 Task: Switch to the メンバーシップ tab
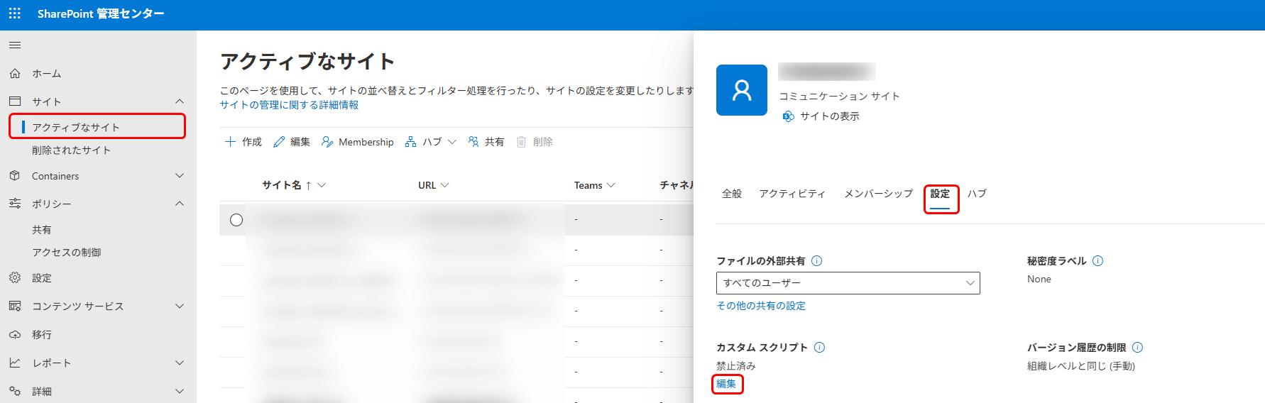878,194
